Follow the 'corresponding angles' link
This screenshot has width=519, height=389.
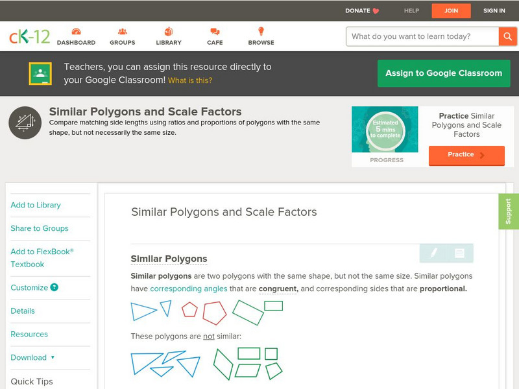point(189,289)
